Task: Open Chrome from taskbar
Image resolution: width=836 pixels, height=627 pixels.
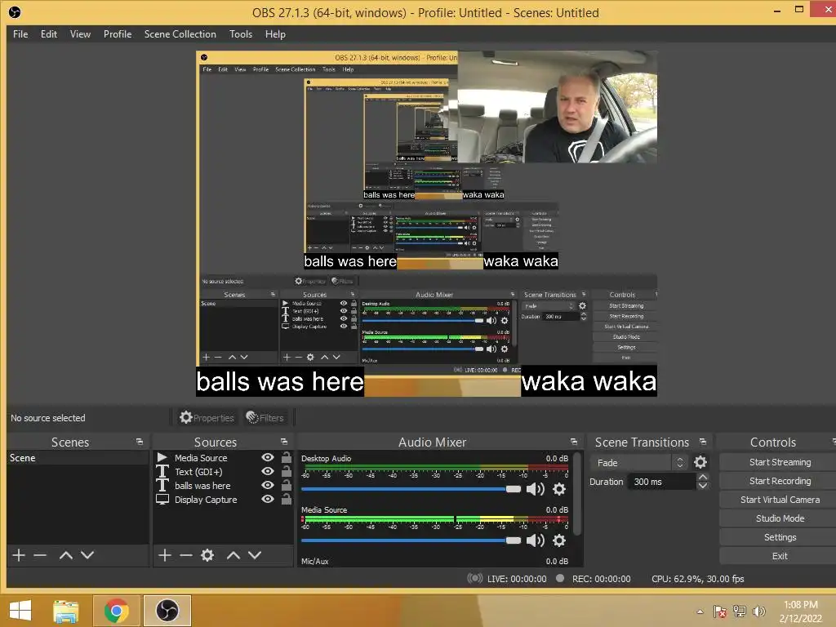Action: click(116, 611)
